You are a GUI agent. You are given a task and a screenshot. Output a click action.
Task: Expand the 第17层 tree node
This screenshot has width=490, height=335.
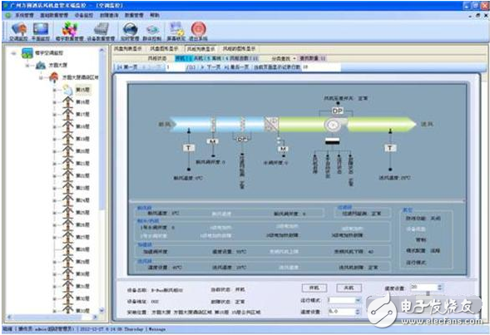pos(54,115)
